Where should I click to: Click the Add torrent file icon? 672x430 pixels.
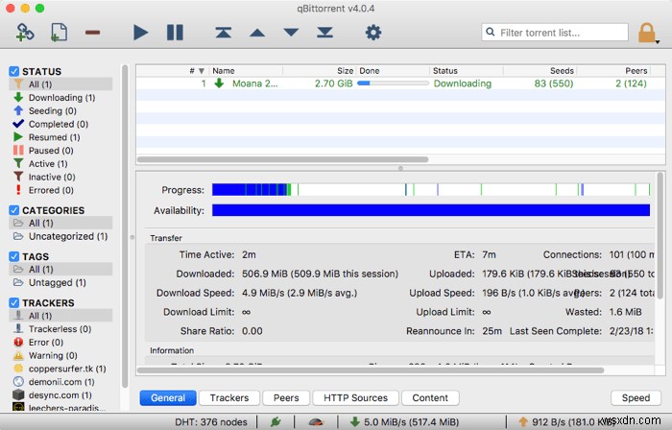[59, 33]
